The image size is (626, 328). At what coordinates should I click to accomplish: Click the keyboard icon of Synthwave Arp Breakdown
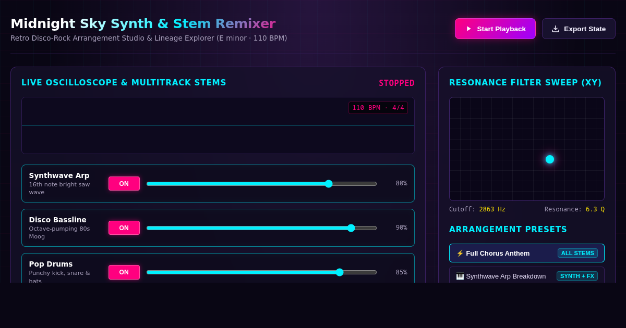[460, 276]
